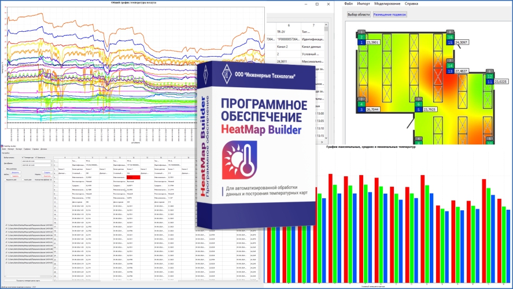
Task: Click temperature label 26,7044 on heat map
Action: tap(372, 109)
